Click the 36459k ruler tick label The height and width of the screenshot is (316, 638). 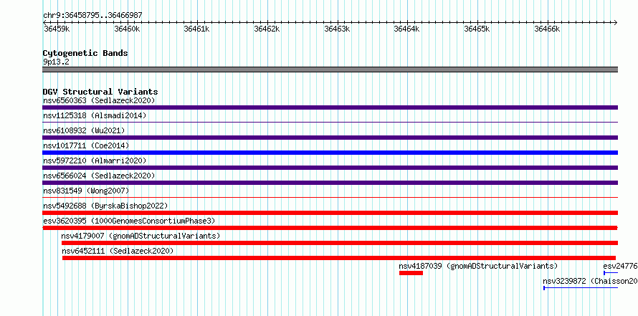[x=57, y=29]
